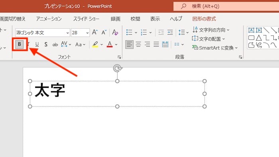Open Change Case Aa menu
This screenshot has width=279, height=157.
pos(80,45)
